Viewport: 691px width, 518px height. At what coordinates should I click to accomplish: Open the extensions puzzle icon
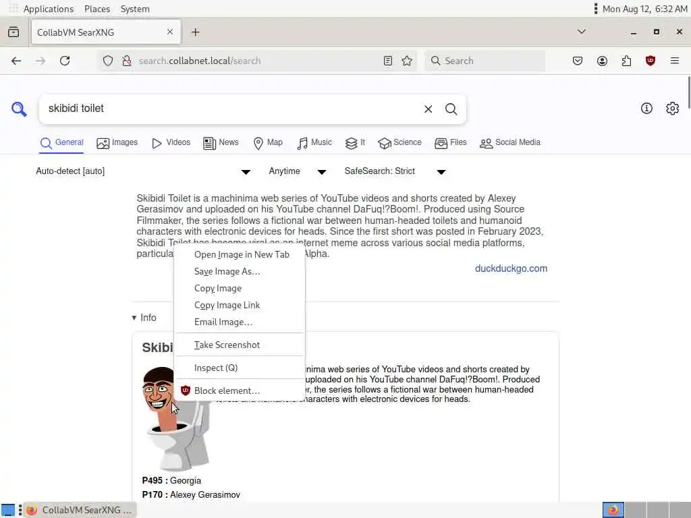tap(626, 61)
